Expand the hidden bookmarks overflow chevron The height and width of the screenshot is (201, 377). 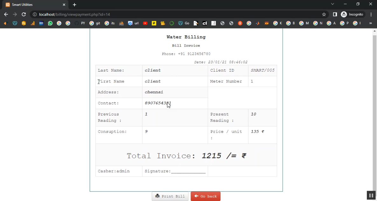click(370, 23)
